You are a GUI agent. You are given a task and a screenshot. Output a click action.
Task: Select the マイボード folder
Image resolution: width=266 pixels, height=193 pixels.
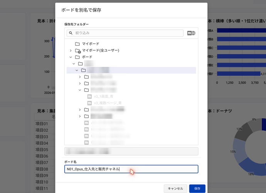click(x=91, y=44)
